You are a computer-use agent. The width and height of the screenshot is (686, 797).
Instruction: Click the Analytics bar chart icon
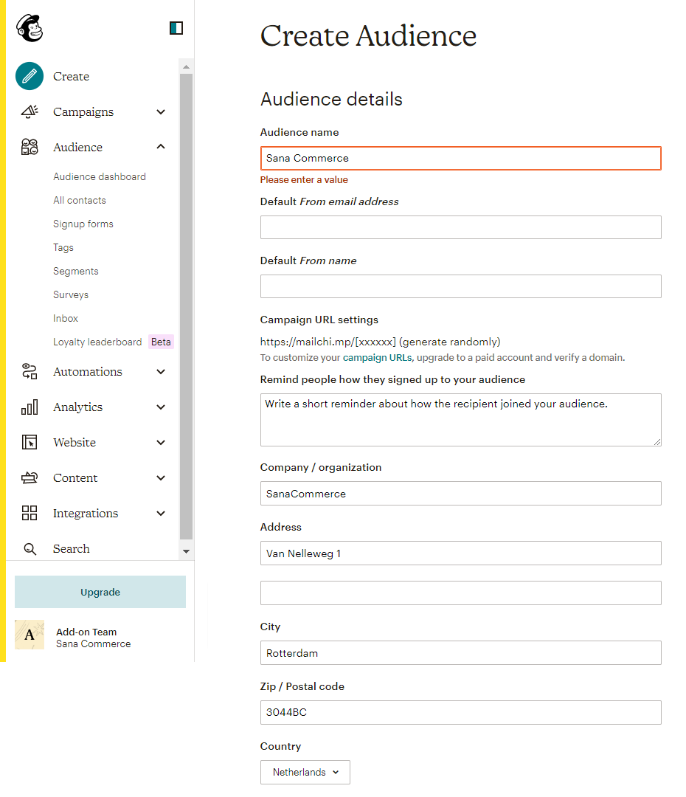30,407
